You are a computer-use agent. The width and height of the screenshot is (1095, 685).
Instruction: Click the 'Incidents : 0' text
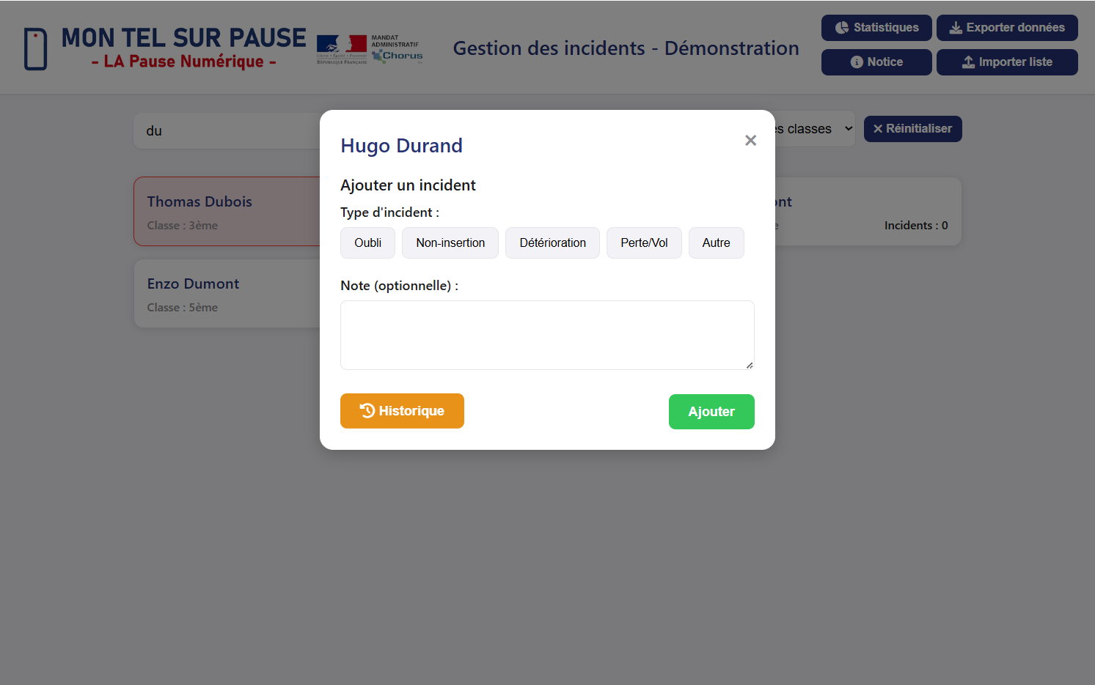pos(916,226)
